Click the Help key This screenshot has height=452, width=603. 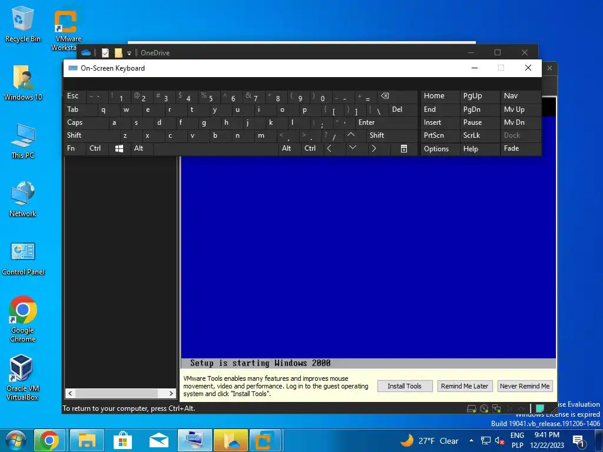point(479,149)
